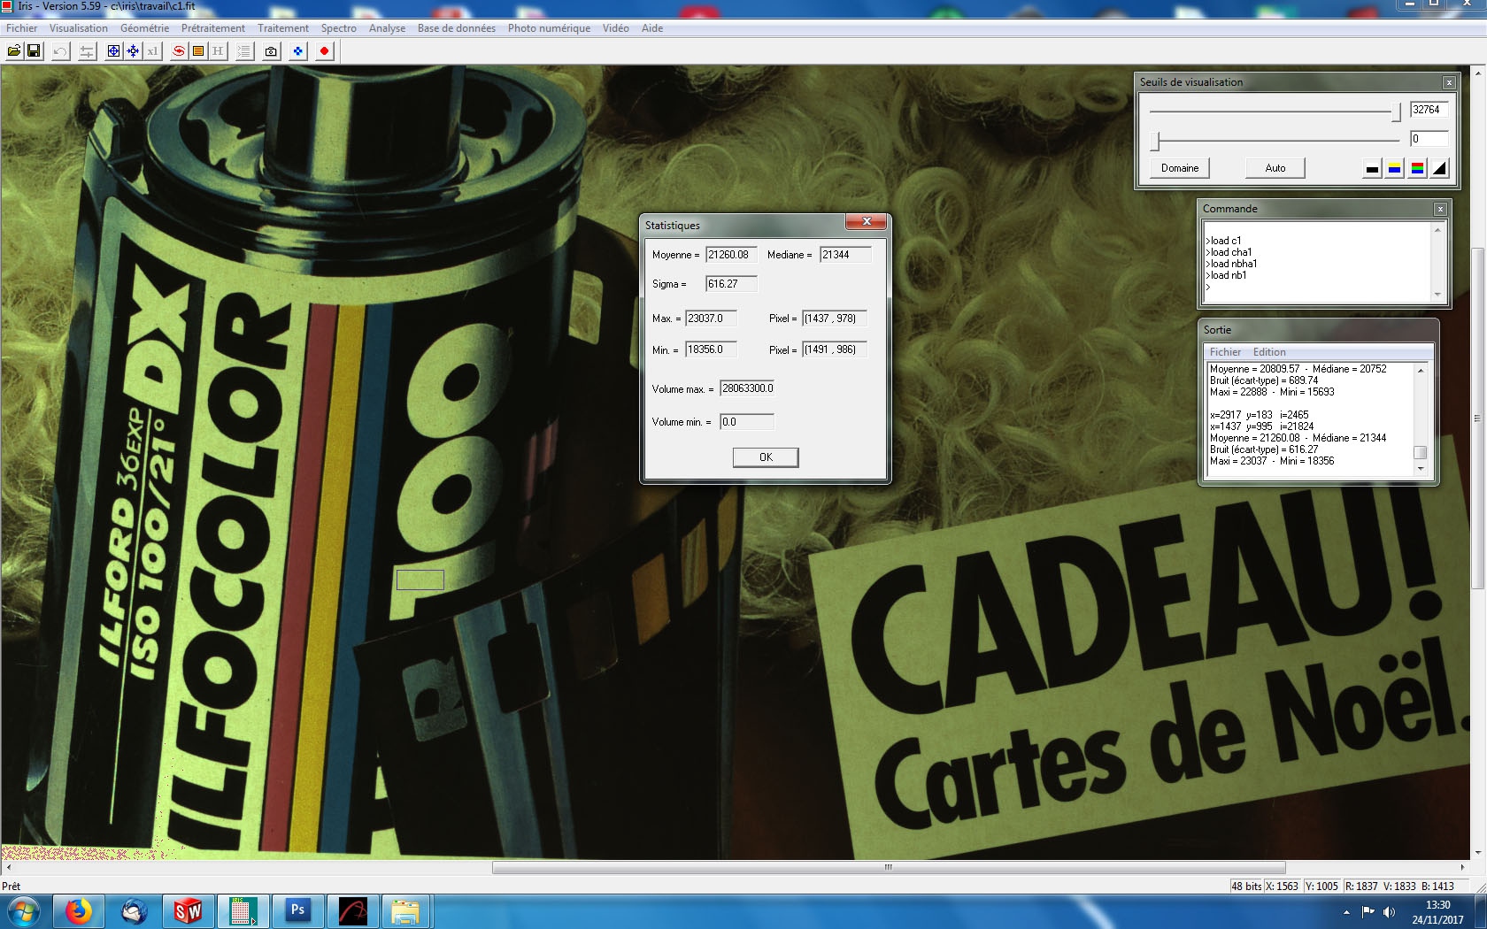Click OK in the Statistiques dialog
Viewport: 1487px width, 929px height.
click(766, 457)
